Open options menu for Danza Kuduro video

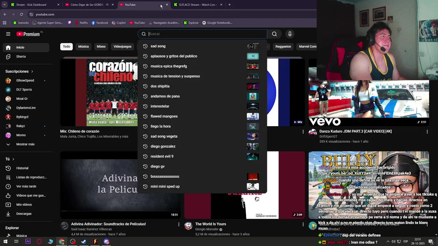427,132
